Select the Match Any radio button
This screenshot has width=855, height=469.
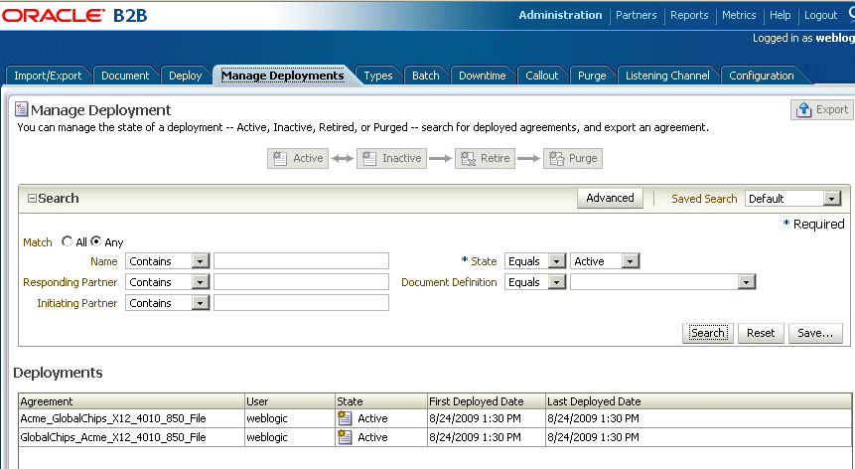pos(96,241)
